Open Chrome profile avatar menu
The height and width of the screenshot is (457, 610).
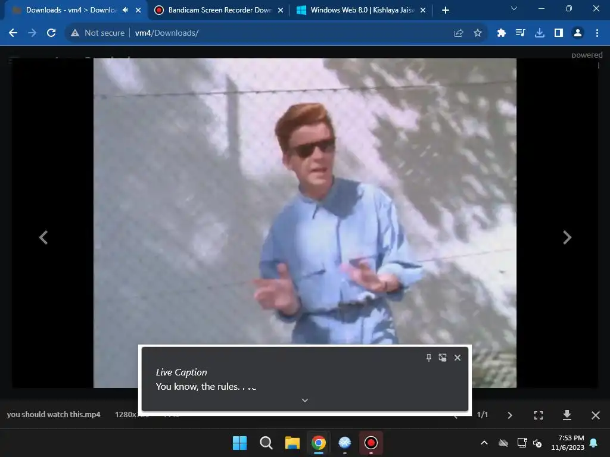[578, 33]
